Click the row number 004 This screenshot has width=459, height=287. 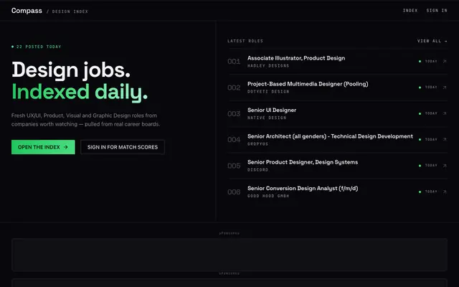point(234,140)
